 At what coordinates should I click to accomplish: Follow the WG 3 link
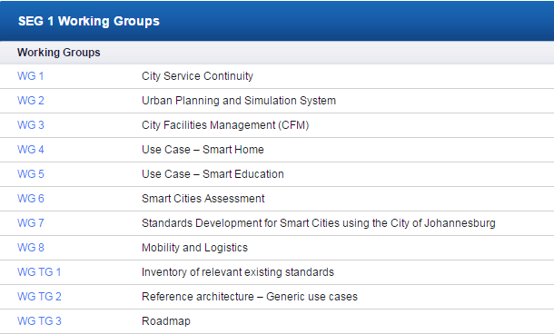31,125
